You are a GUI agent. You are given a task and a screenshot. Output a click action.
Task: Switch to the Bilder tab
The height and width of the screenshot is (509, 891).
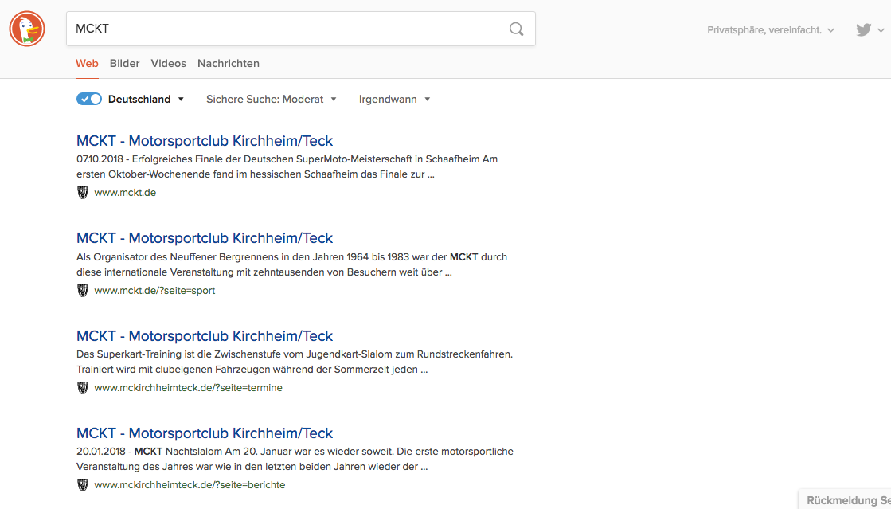click(124, 63)
